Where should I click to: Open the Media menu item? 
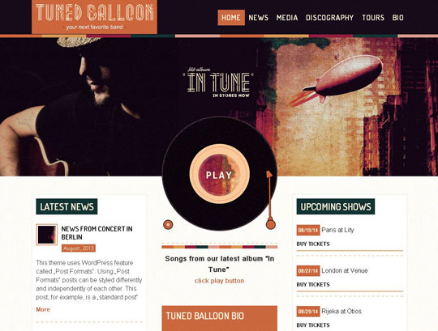pos(287,18)
